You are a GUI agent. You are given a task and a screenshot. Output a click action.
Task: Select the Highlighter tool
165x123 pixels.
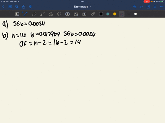42,14
